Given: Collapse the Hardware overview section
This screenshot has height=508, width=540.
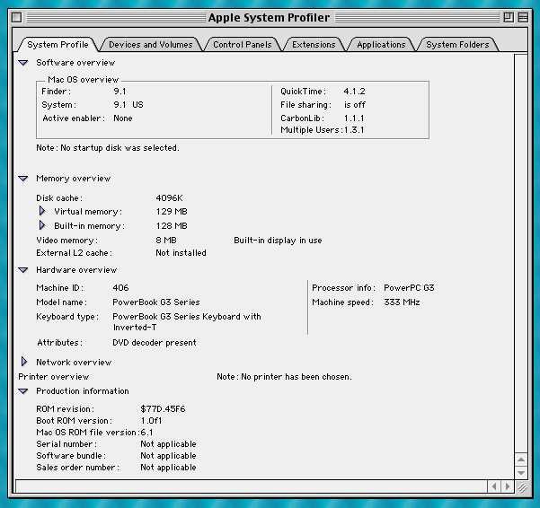Looking at the screenshot, I should point(23,270).
